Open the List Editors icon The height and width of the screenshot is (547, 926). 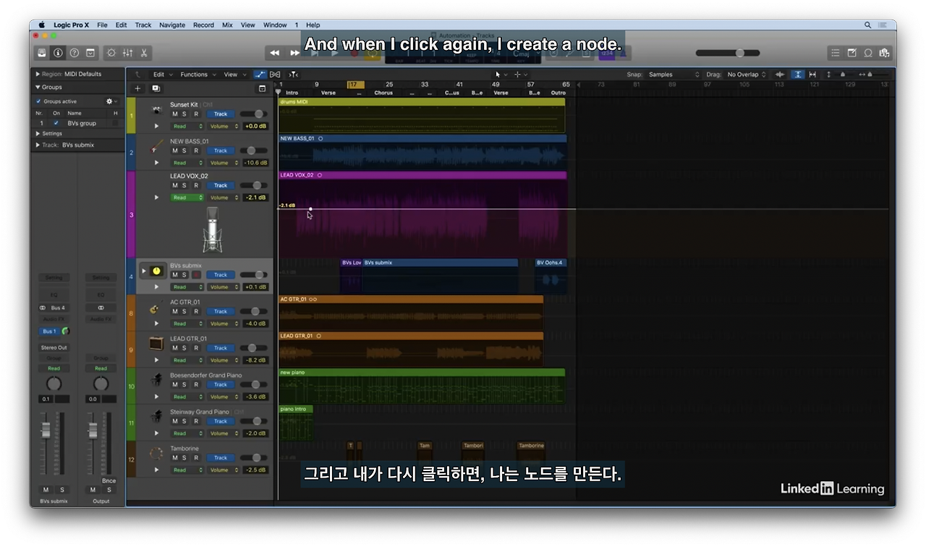[836, 53]
